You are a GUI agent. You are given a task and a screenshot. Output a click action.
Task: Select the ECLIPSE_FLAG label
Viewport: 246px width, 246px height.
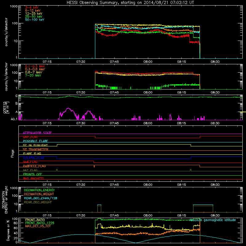click(34, 158)
